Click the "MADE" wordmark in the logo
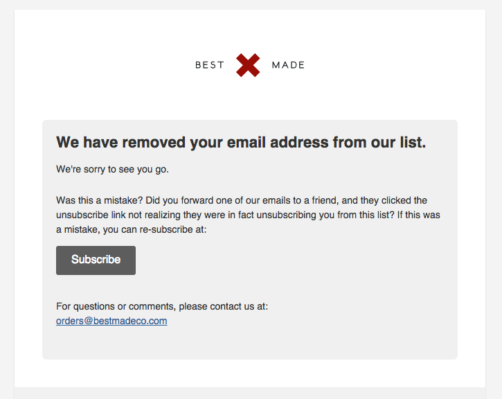Viewport: 502px width, 399px height. pyautogui.click(x=288, y=65)
